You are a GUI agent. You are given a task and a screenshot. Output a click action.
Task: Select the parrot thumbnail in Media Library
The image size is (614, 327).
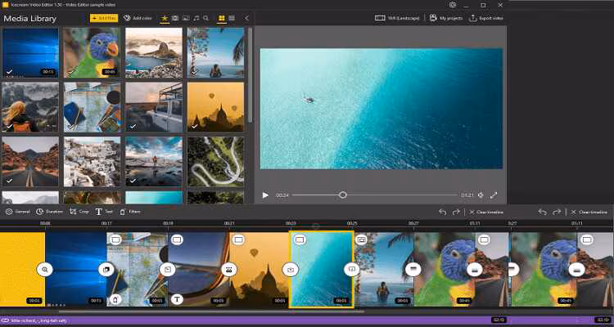[x=93, y=52]
